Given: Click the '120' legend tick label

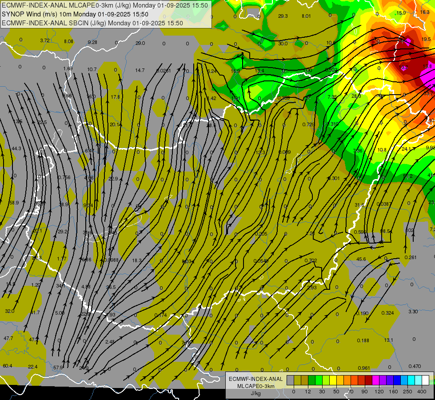Looking at the screenshot, I should pos(379,392).
